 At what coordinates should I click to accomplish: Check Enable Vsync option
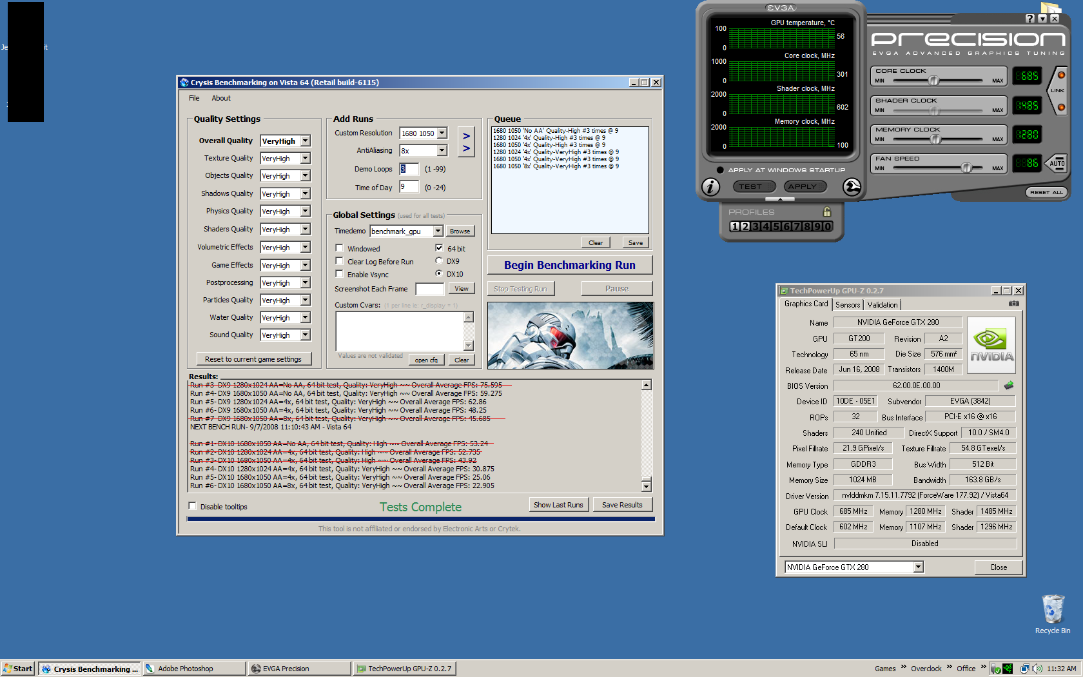pyautogui.click(x=339, y=274)
